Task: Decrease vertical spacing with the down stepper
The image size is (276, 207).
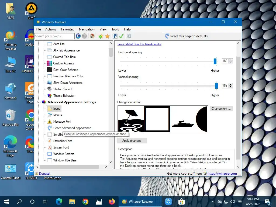Action: (230, 87)
